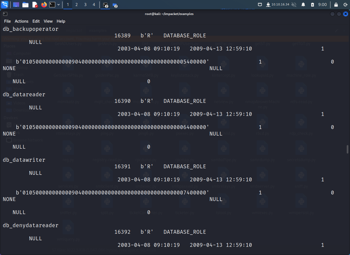The width and height of the screenshot is (350, 255).
Task: Click the root@kali window title text
Action: tap(169, 14)
